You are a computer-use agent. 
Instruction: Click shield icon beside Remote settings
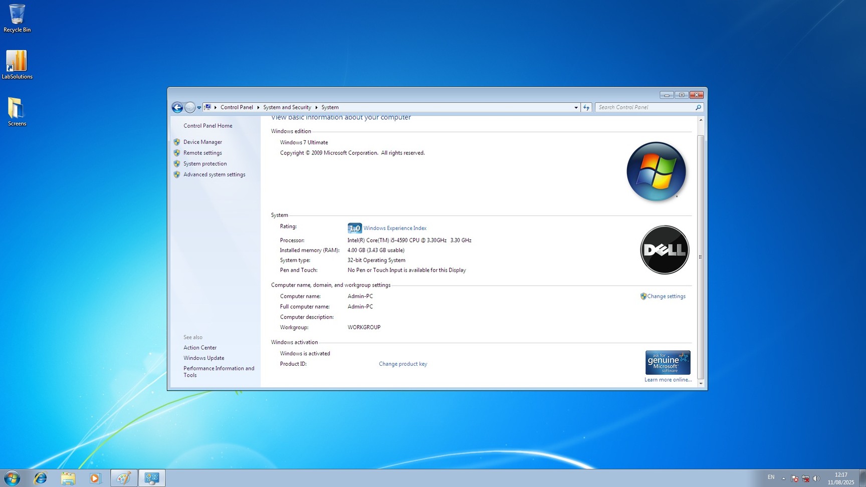(177, 153)
